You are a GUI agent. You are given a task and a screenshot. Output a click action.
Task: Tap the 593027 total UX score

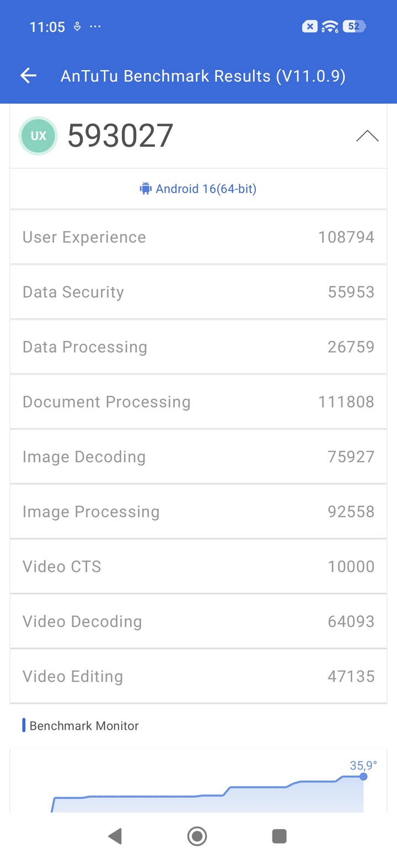tap(120, 136)
